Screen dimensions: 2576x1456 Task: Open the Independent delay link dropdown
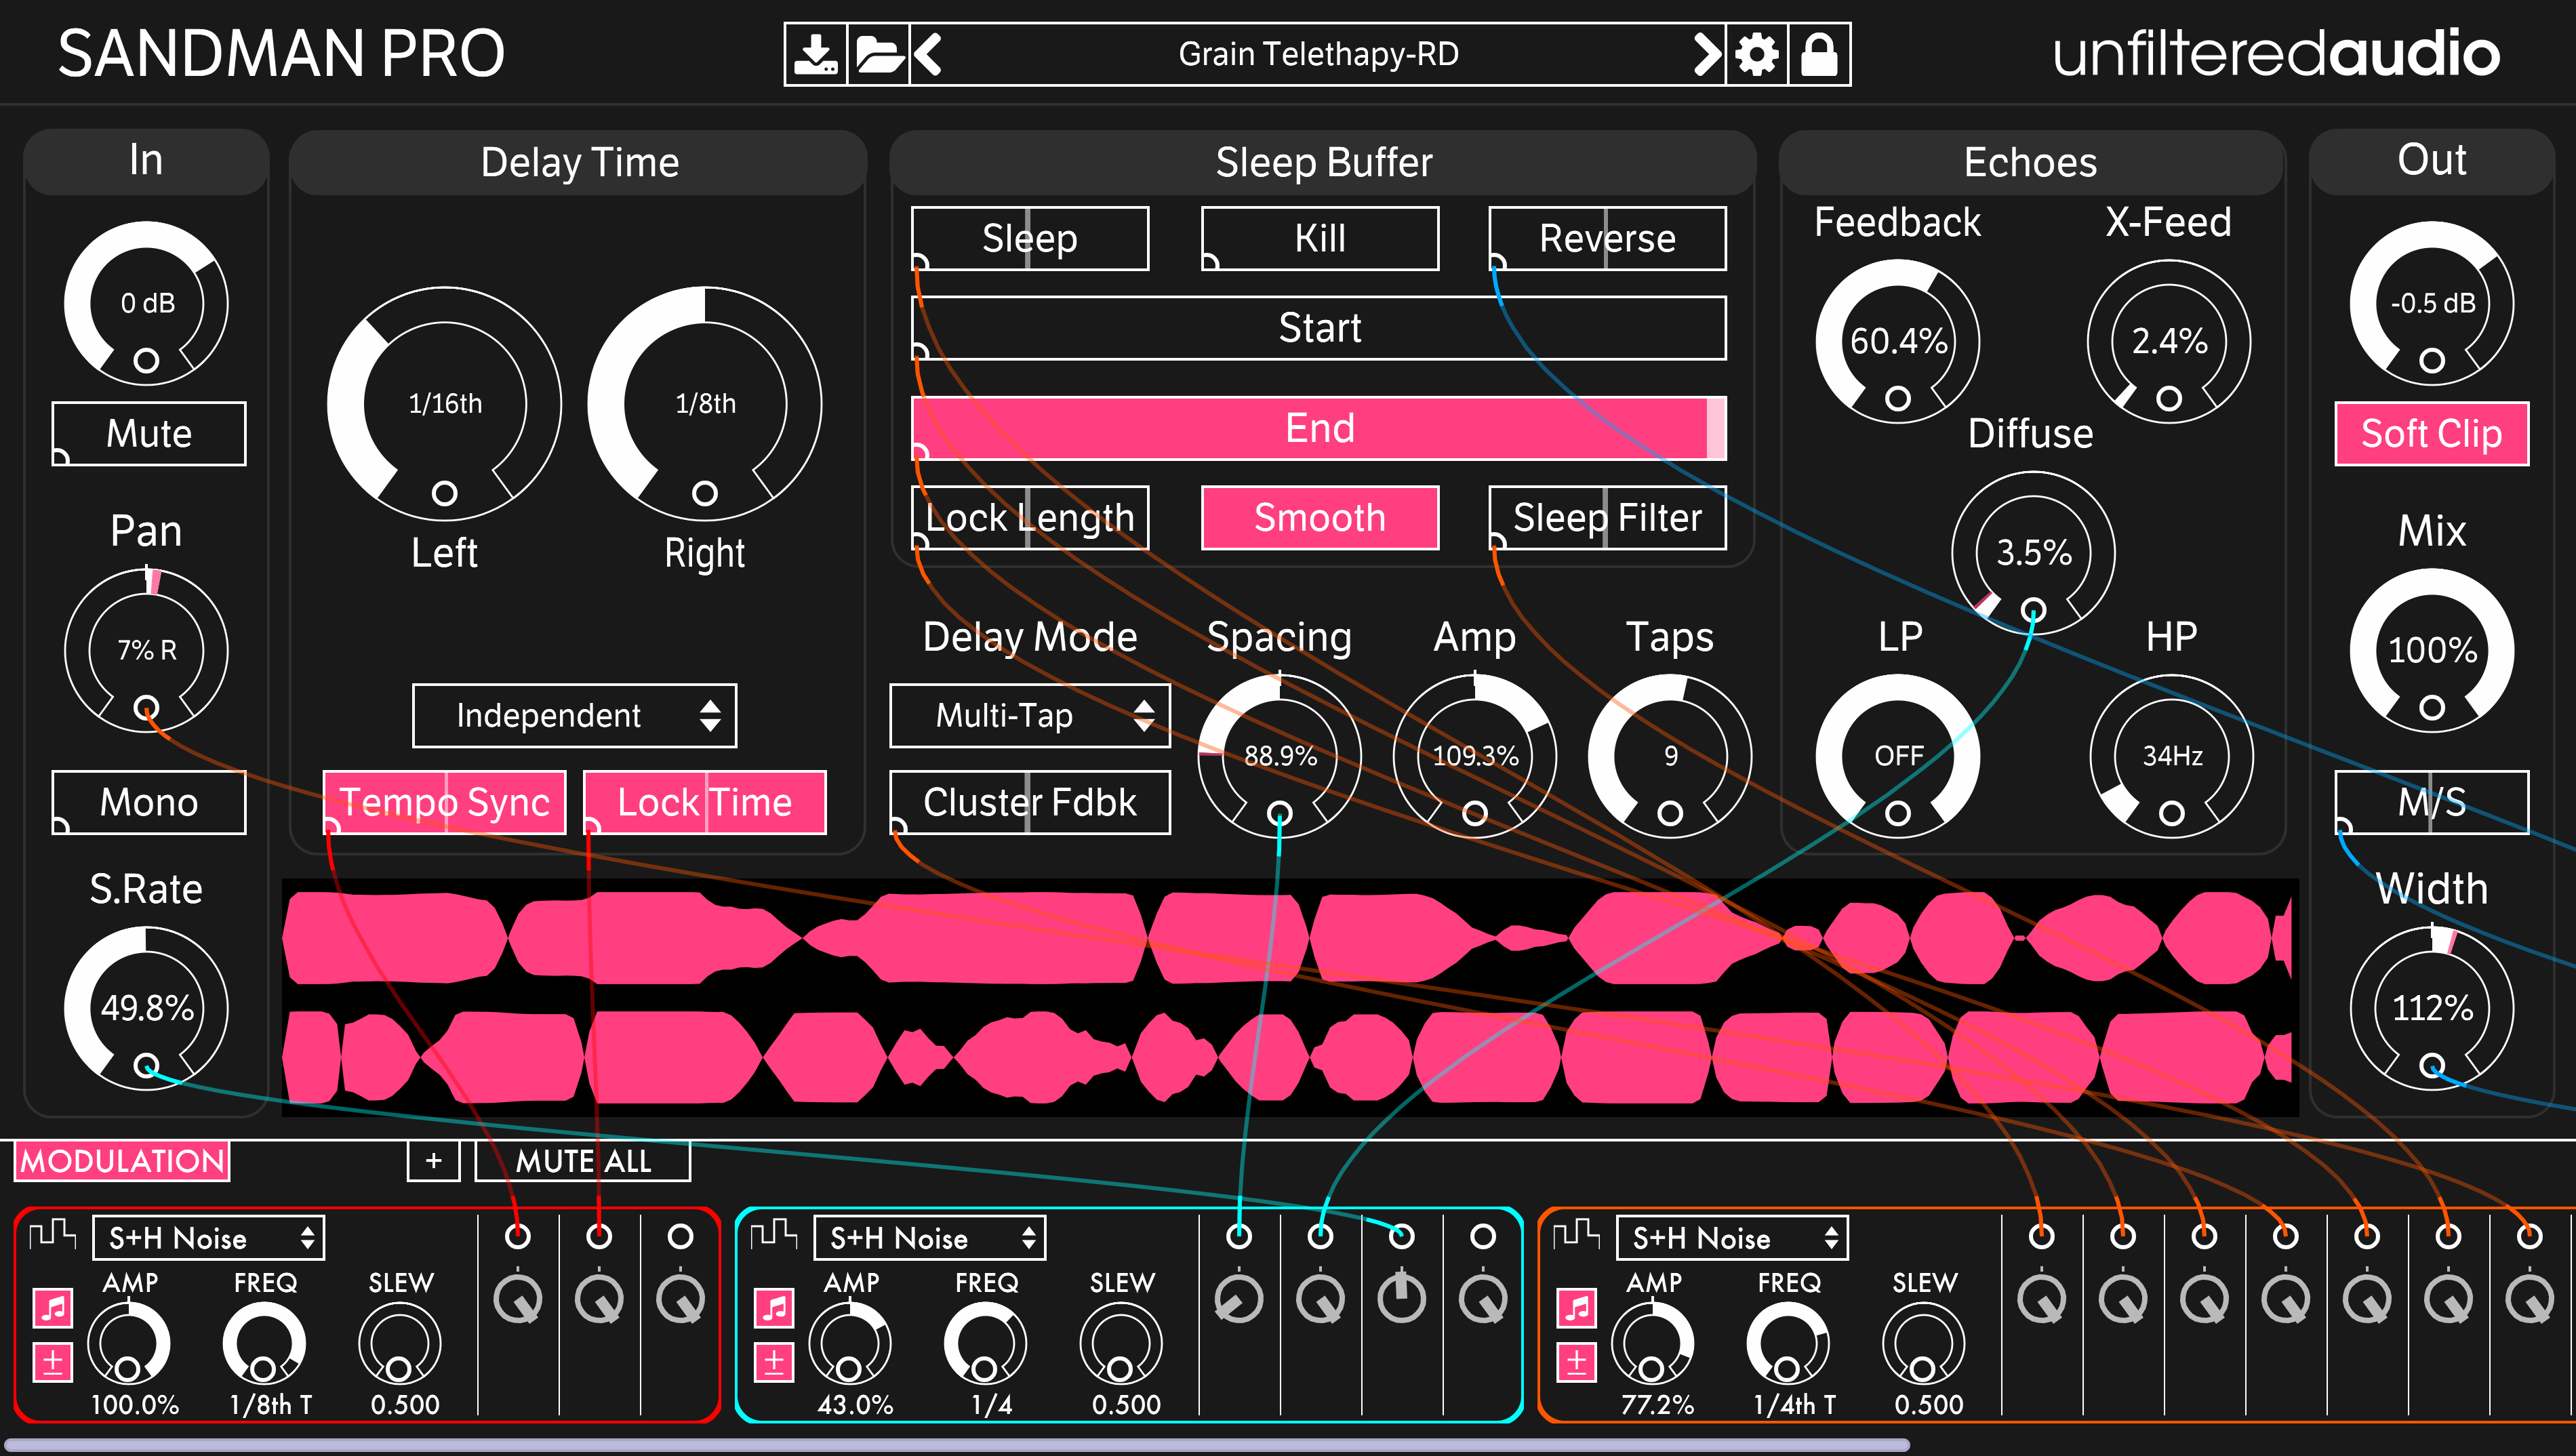(x=574, y=716)
